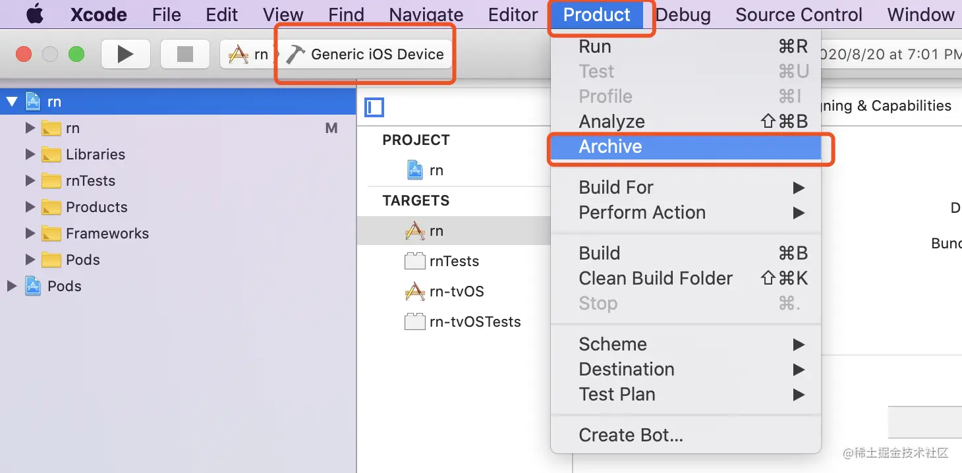
Task: Open the Source Control menu
Action: (799, 14)
